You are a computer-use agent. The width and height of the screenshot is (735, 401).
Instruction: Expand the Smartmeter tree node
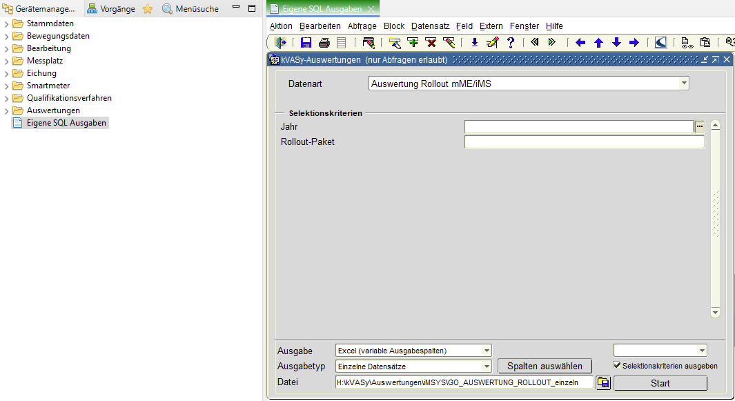(x=7, y=86)
